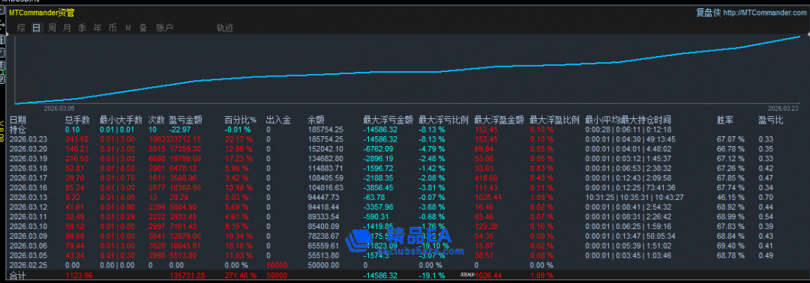
Task: Select the M tab
Action: (128, 28)
